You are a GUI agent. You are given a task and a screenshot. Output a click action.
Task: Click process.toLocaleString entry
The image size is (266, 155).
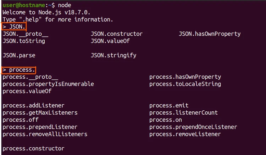click(x=185, y=84)
